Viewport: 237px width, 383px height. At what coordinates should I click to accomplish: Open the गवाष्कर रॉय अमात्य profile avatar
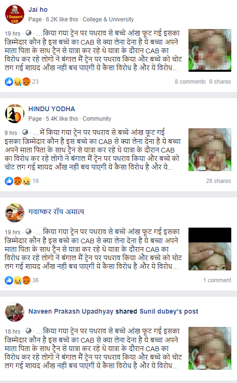click(x=15, y=213)
